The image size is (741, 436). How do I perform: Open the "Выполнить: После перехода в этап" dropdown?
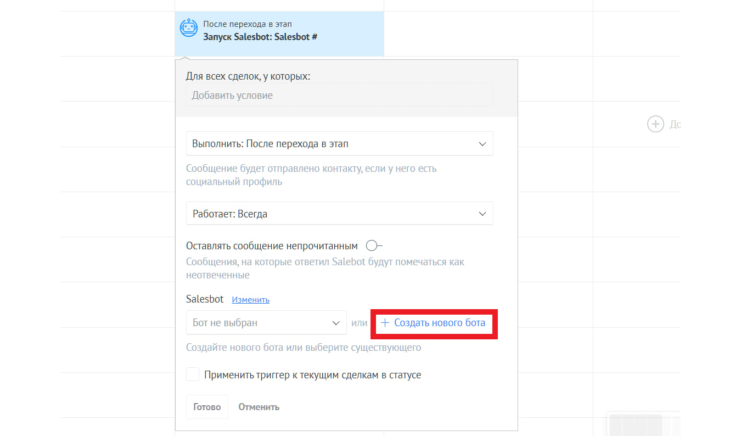pyautogui.click(x=329, y=144)
